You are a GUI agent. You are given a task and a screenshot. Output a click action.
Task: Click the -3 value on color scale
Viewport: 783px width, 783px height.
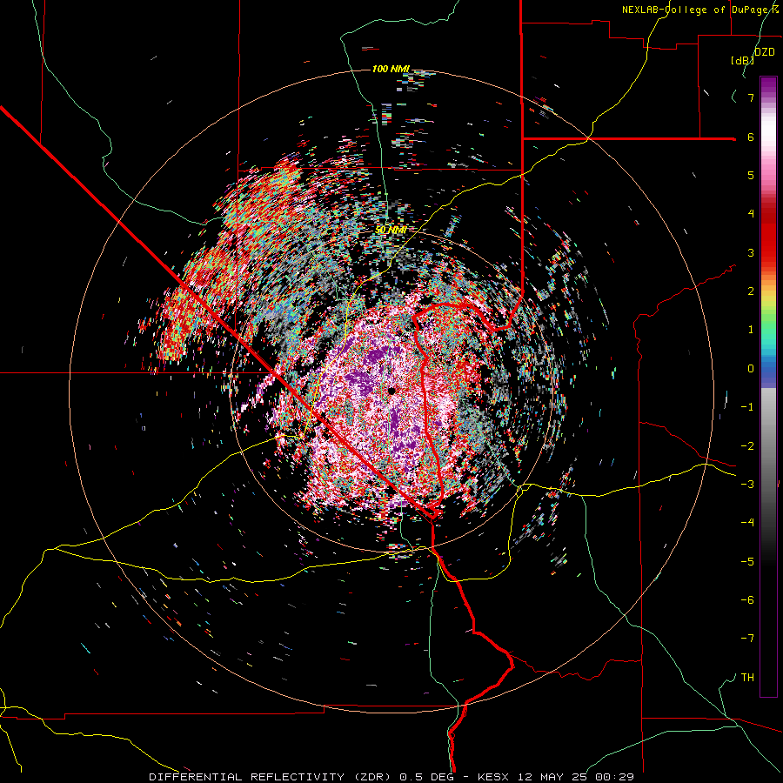pos(747,485)
